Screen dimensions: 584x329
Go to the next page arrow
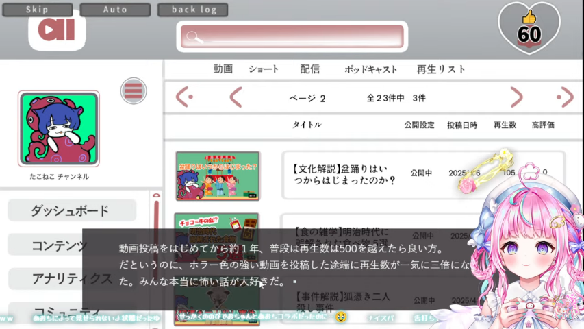[517, 97]
